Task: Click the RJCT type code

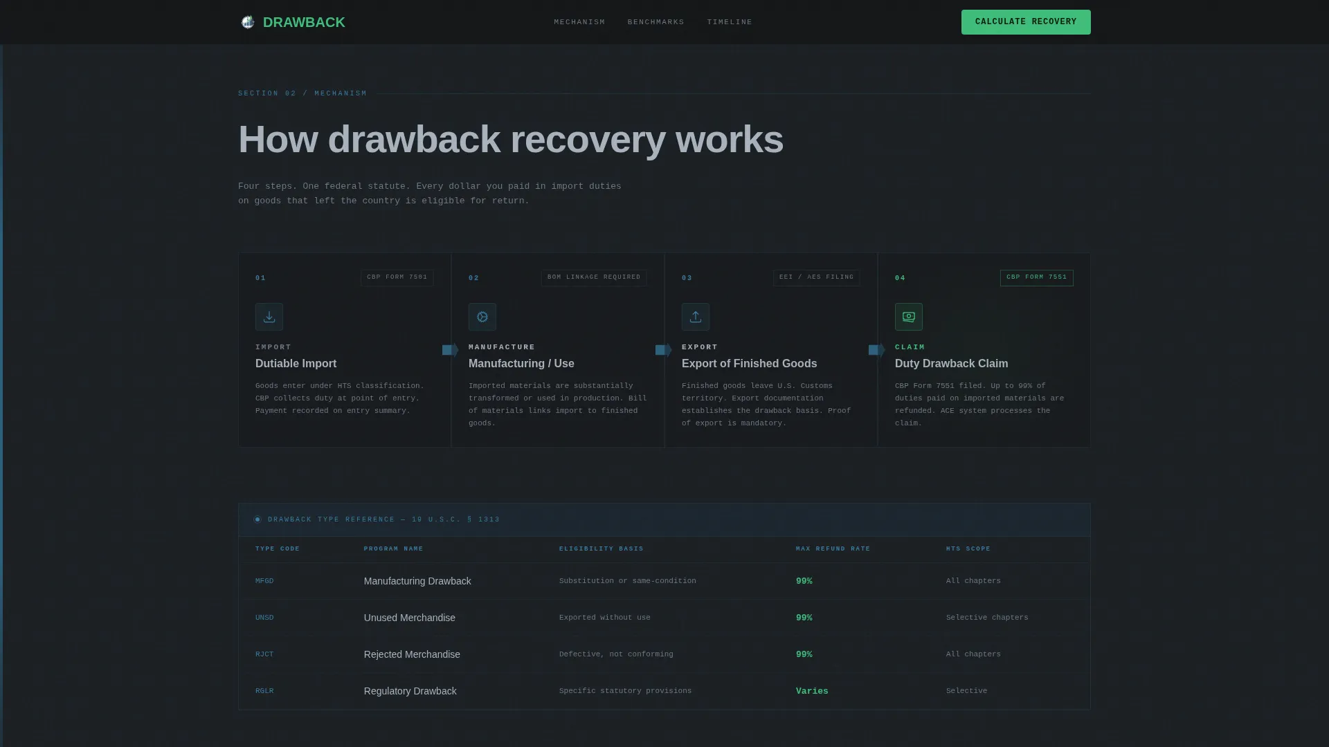Action: pyautogui.click(x=264, y=654)
